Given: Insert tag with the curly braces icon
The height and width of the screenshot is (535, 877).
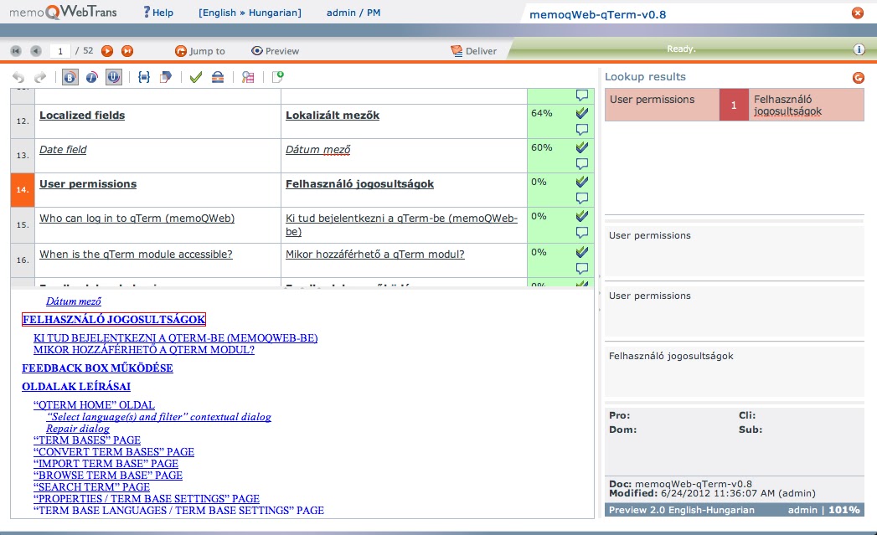Looking at the screenshot, I should pyautogui.click(x=144, y=77).
